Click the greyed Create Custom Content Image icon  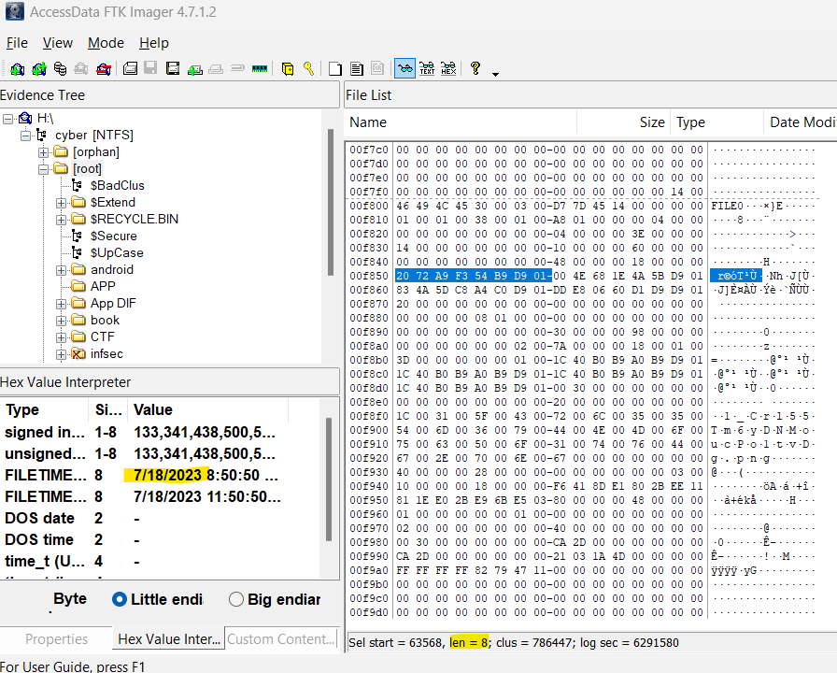216,68
